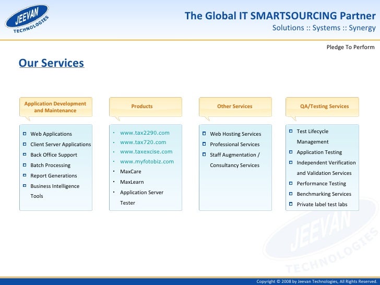The height and width of the screenshot is (285, 380).
Task: Click Staff Augmentation / Consultancy Services
Action: click(x=235, y=160)
